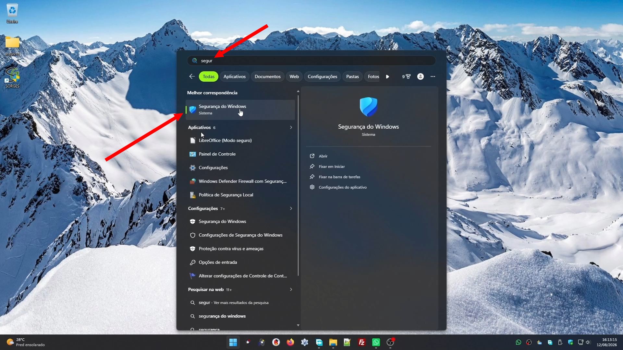Viewport: 623px width, 350px height.
Task: Select the Todas filter tab
Action: [x=209, y=76]
